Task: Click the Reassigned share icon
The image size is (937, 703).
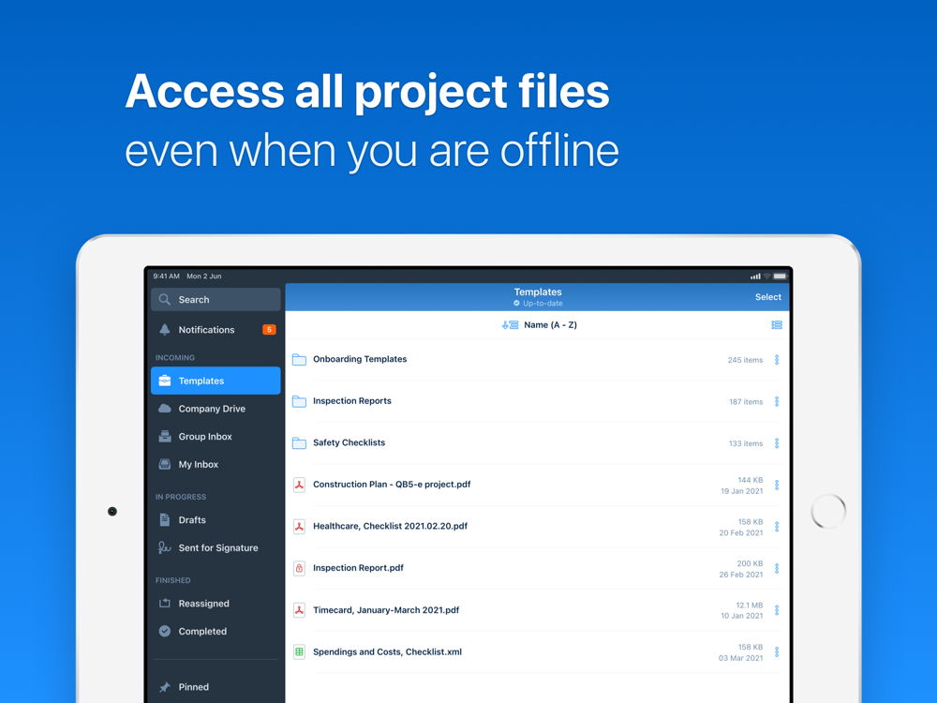Action: pos(165,603)
